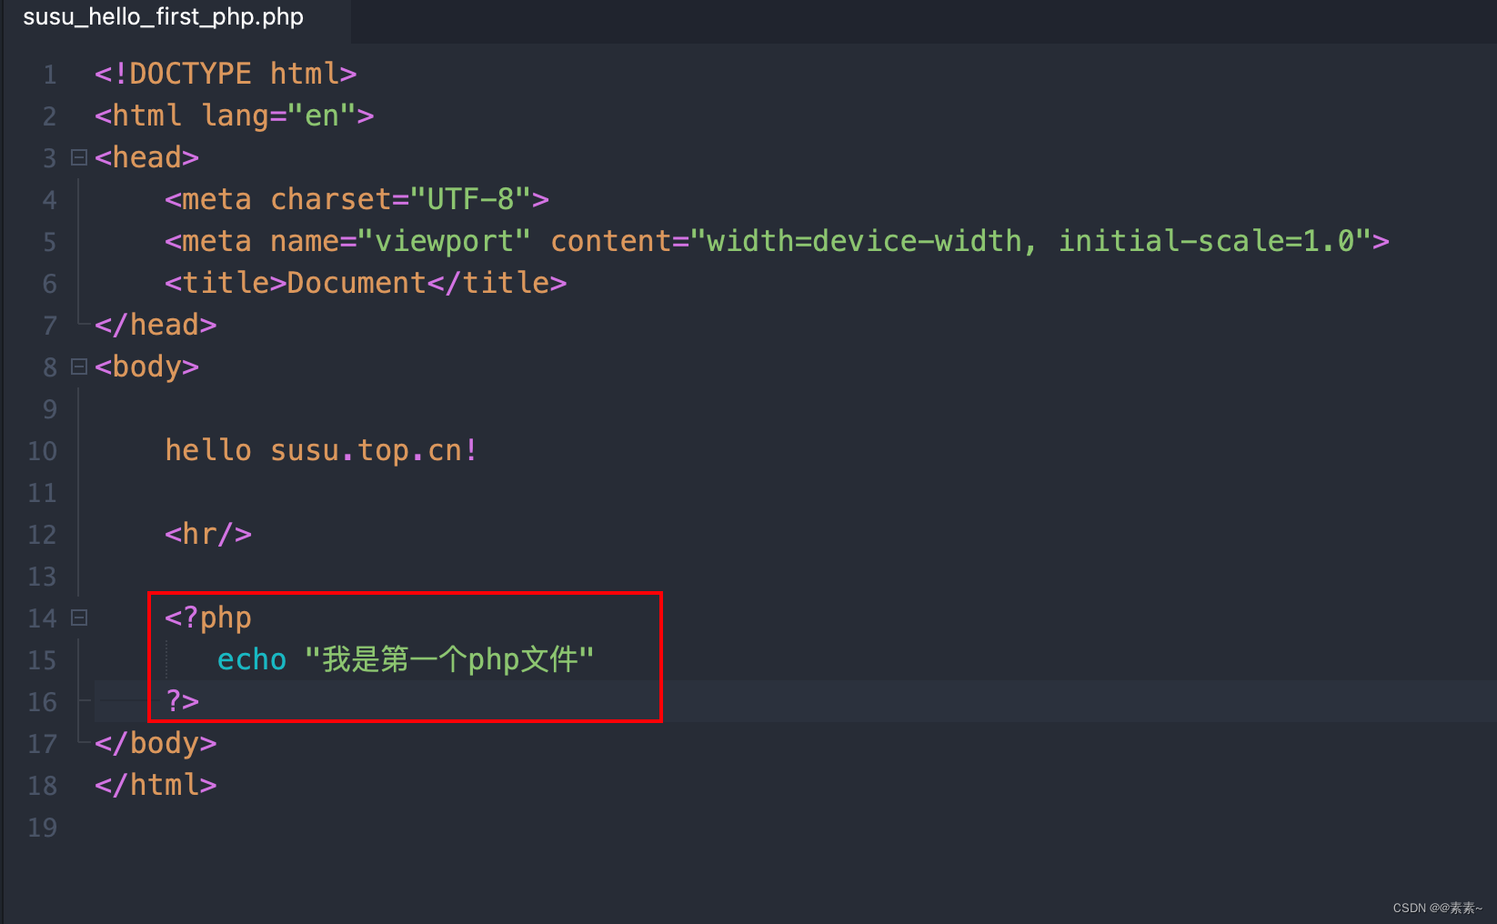Click line number 19 in the gutter
Screen dimensions: 1497x924
point(43,828)
